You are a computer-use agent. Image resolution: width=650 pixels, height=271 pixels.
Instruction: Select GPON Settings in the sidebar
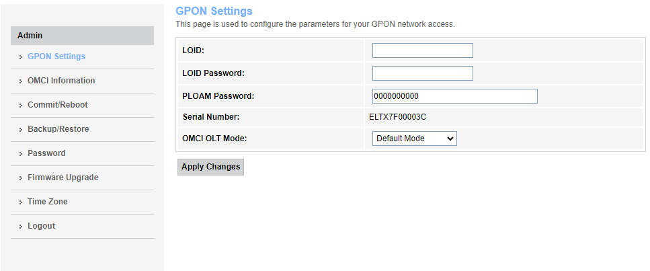(56, 56)
